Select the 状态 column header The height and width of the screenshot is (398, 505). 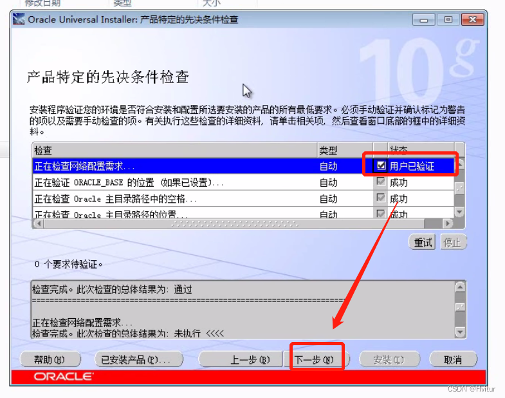(x=421, y=150)
